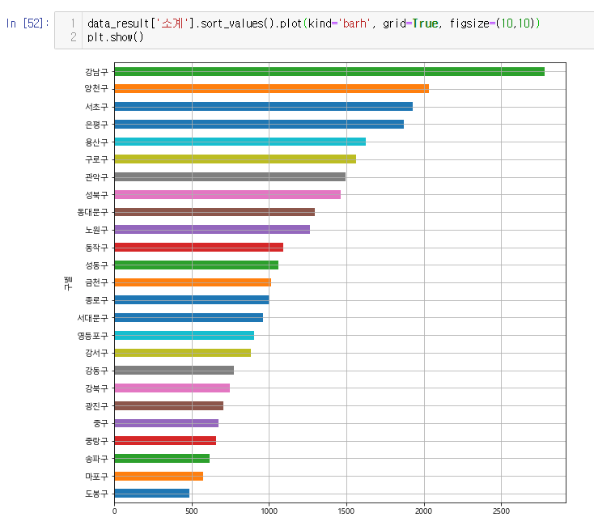Viewport: 594px width, 530px height.
Task: Click the 마포구 y-axis label
Action: pos(96,476)
